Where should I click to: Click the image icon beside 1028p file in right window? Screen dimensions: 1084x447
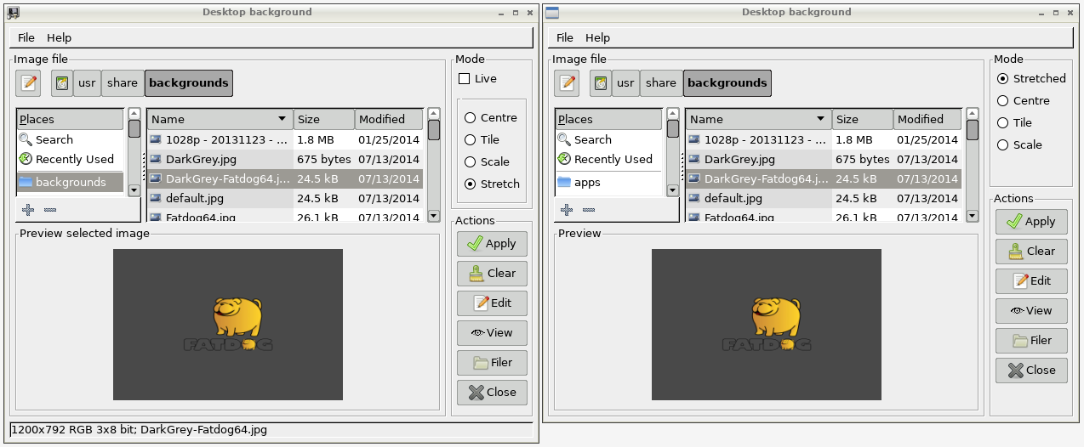[694, 139]
